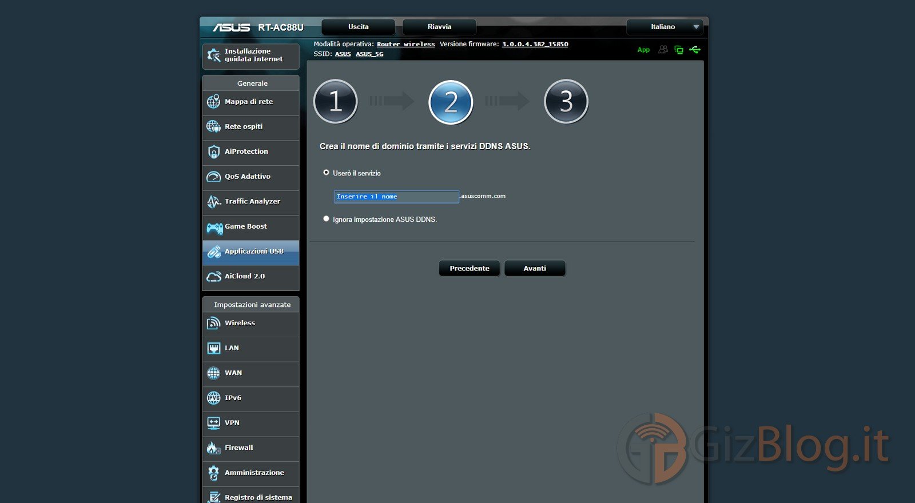Click wizard step 3 circle
This screenshot has width=915, height=503.
(566, 102)
